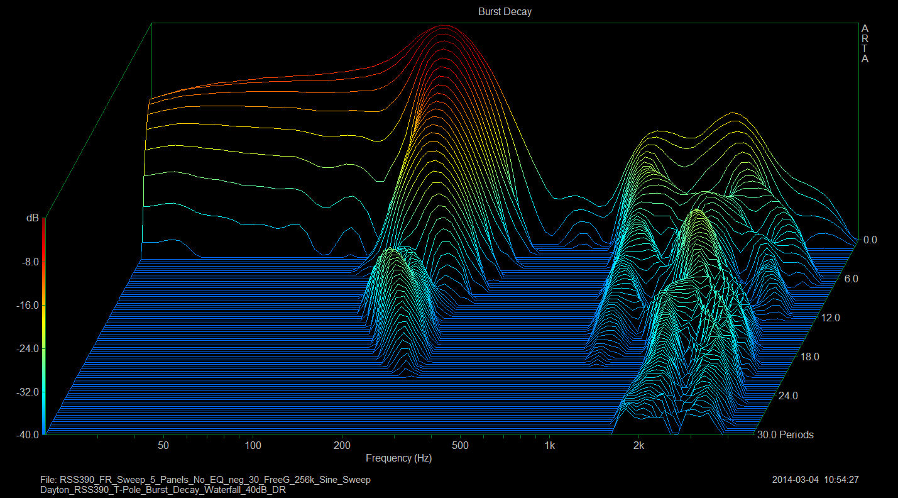Image resolution: width=898 pixels, height=498 pixels.
Task: Select the 12.0 periods tick label
Action: pyautogui.click(x=830, y=318)
